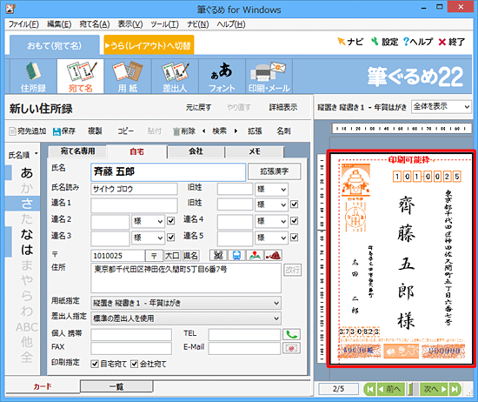Open the 全体を表示 zoom dropdown
This screenshot has height=402, width=478.
click(x=441, y=107)
